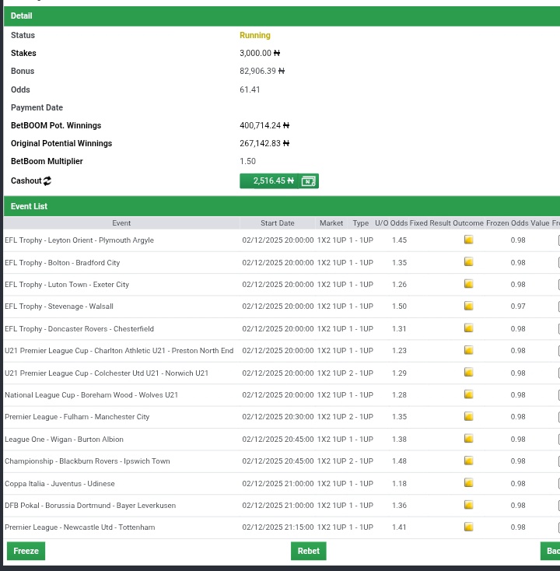Click the BetBoom Multiplier value 1.50
The image size is (560, 571).
click(x=247, y=161)
